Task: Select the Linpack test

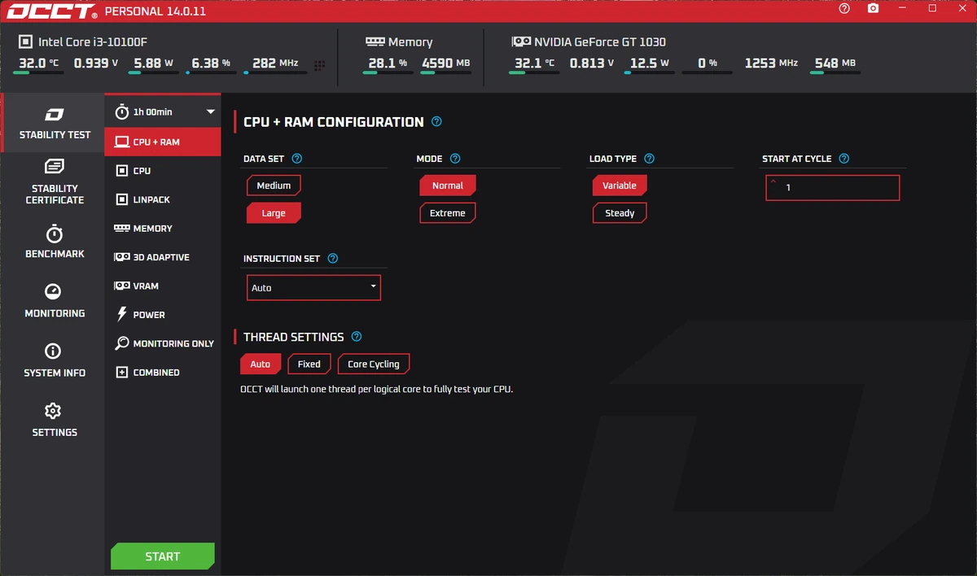Action: pyautogui.click(x=163, y=199)
